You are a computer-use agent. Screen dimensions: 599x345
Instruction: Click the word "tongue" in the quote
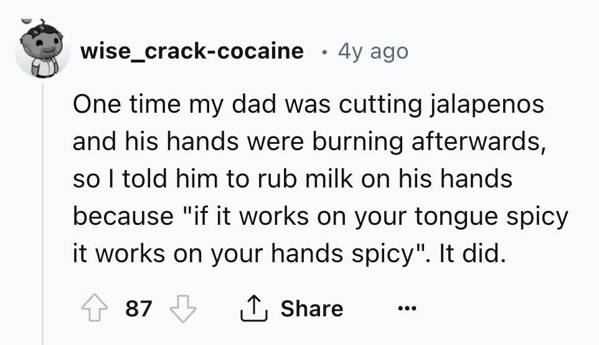[x=456, y=217]
